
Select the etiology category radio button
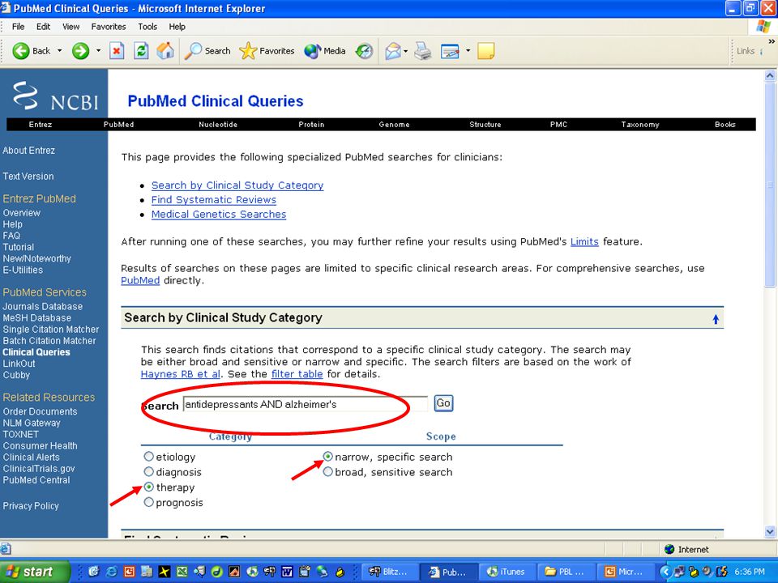(148, 456)
